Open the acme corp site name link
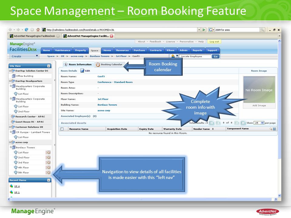 [x=104, y=111]
